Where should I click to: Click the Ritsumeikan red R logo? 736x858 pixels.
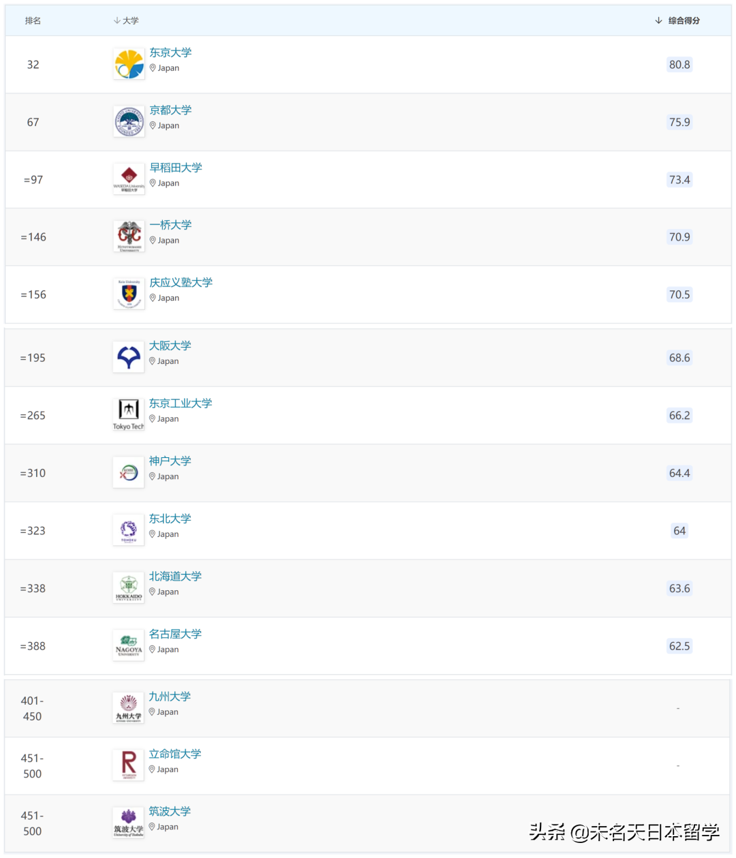tap(129, 765)
